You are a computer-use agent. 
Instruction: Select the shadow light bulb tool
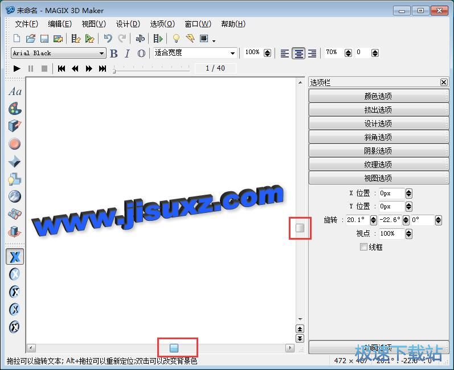15,179
